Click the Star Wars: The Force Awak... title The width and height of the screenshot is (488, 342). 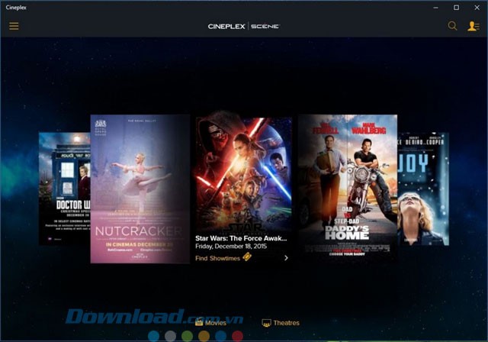tap(241, 238)
